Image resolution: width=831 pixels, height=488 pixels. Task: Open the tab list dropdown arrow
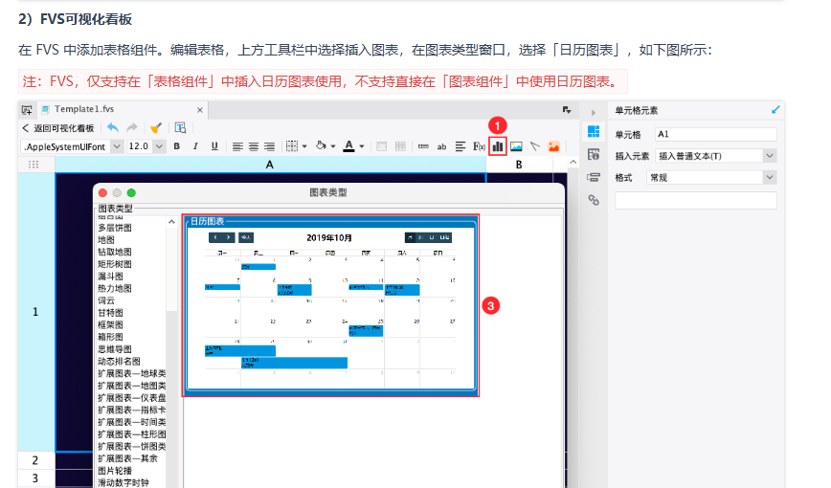(x=567, y=110)
